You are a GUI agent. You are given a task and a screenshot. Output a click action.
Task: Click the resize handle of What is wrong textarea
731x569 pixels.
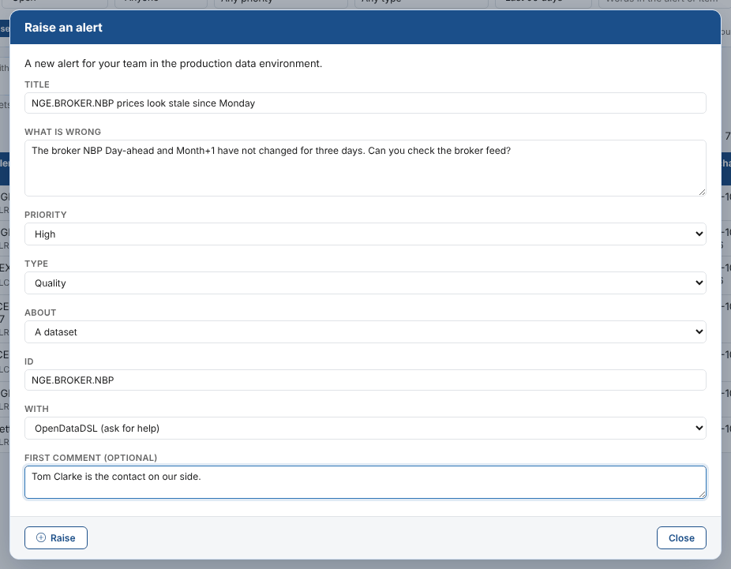click(x=702, y=192)
